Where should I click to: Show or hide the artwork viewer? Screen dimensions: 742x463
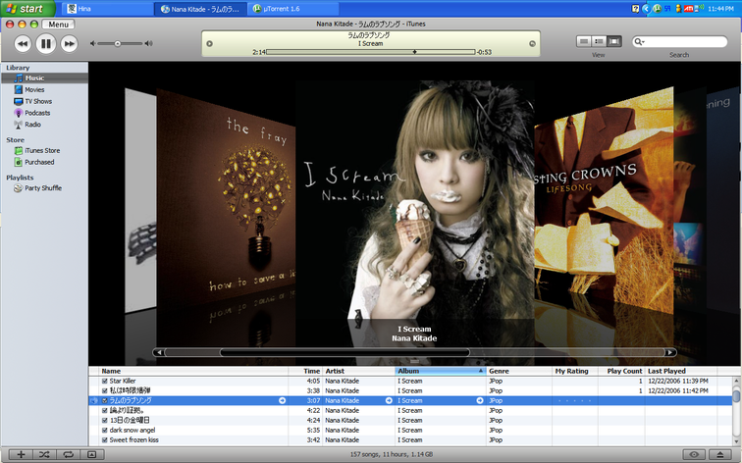[92, 454]
